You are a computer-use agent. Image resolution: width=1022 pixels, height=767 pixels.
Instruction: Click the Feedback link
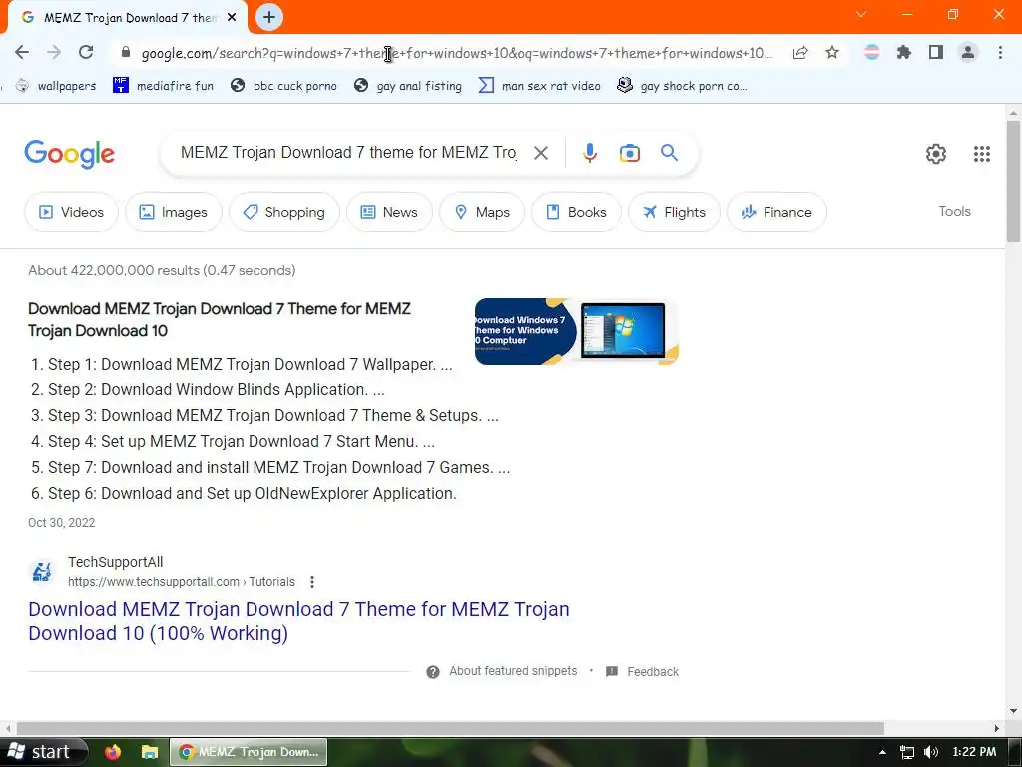(x=653, y=672)
